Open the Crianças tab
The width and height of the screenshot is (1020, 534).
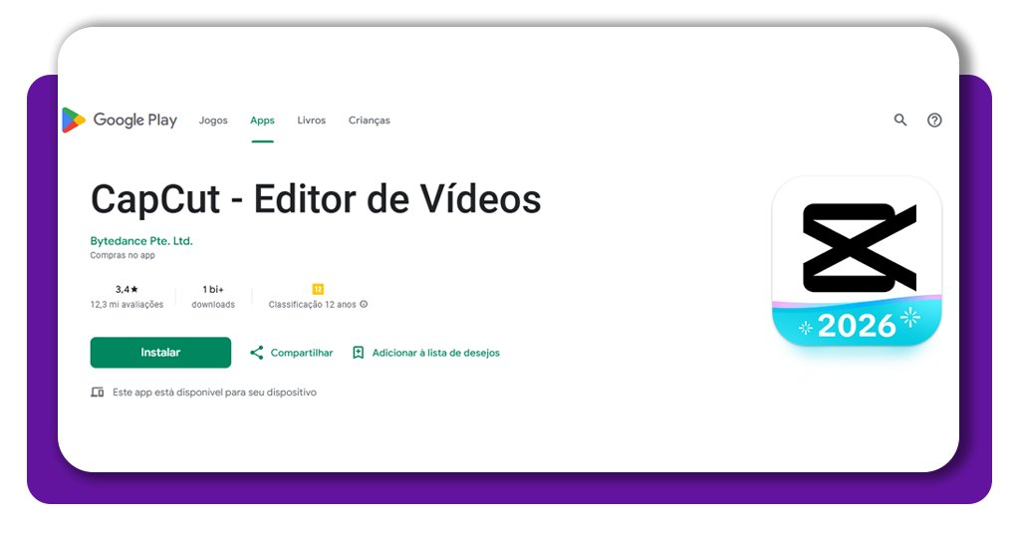369,121
